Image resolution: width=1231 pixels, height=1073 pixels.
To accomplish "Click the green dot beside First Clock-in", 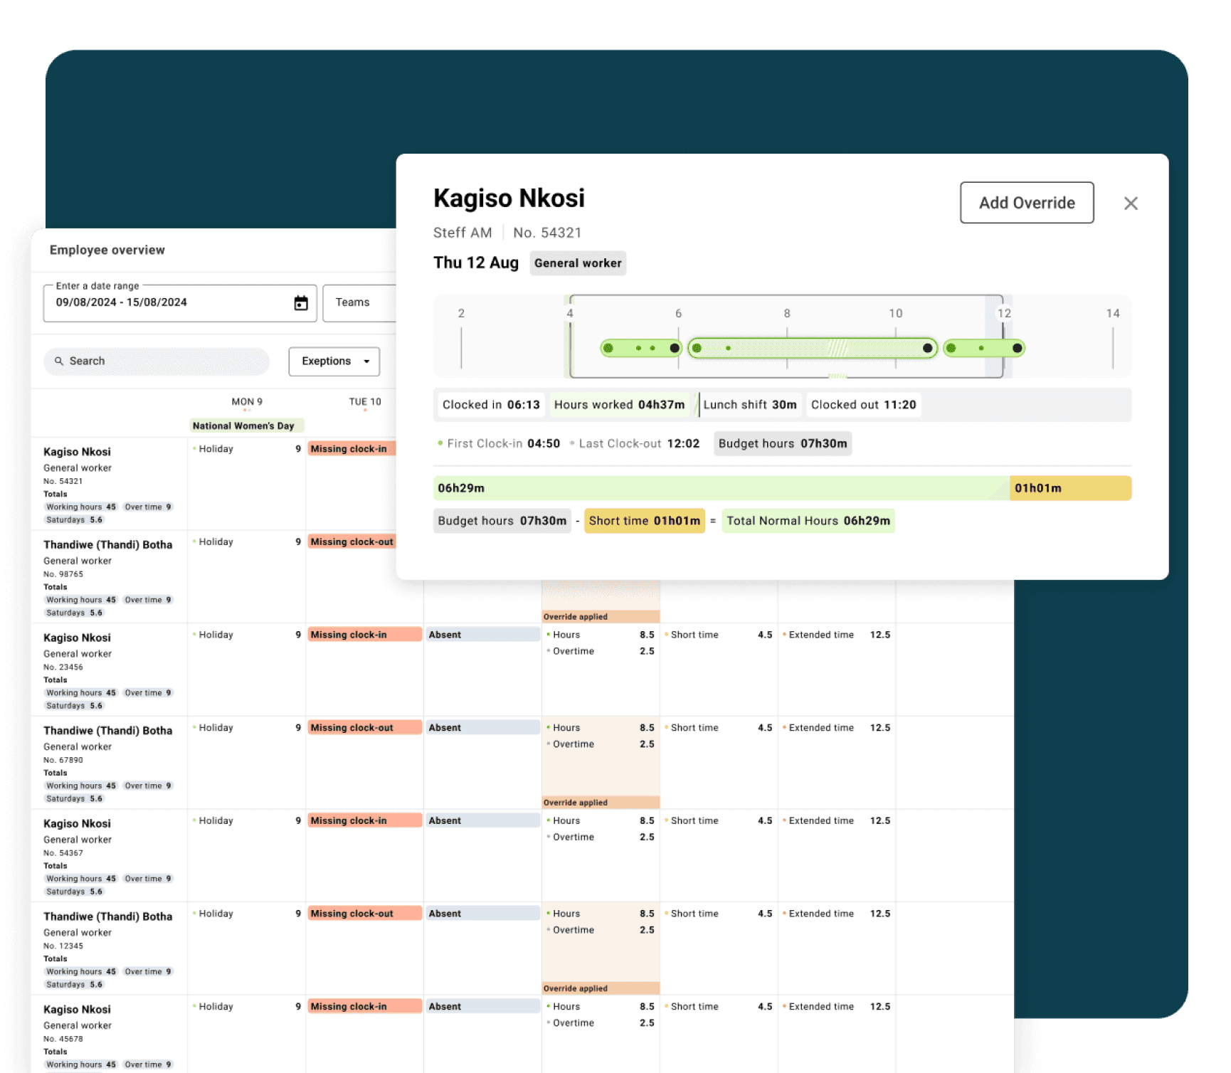I will click(440, 443).
